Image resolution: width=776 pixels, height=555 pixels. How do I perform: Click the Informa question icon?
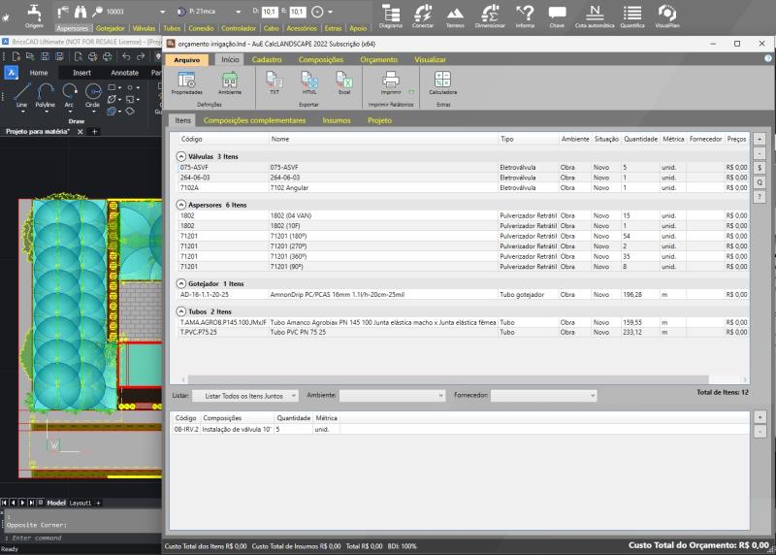coord(525,16)
